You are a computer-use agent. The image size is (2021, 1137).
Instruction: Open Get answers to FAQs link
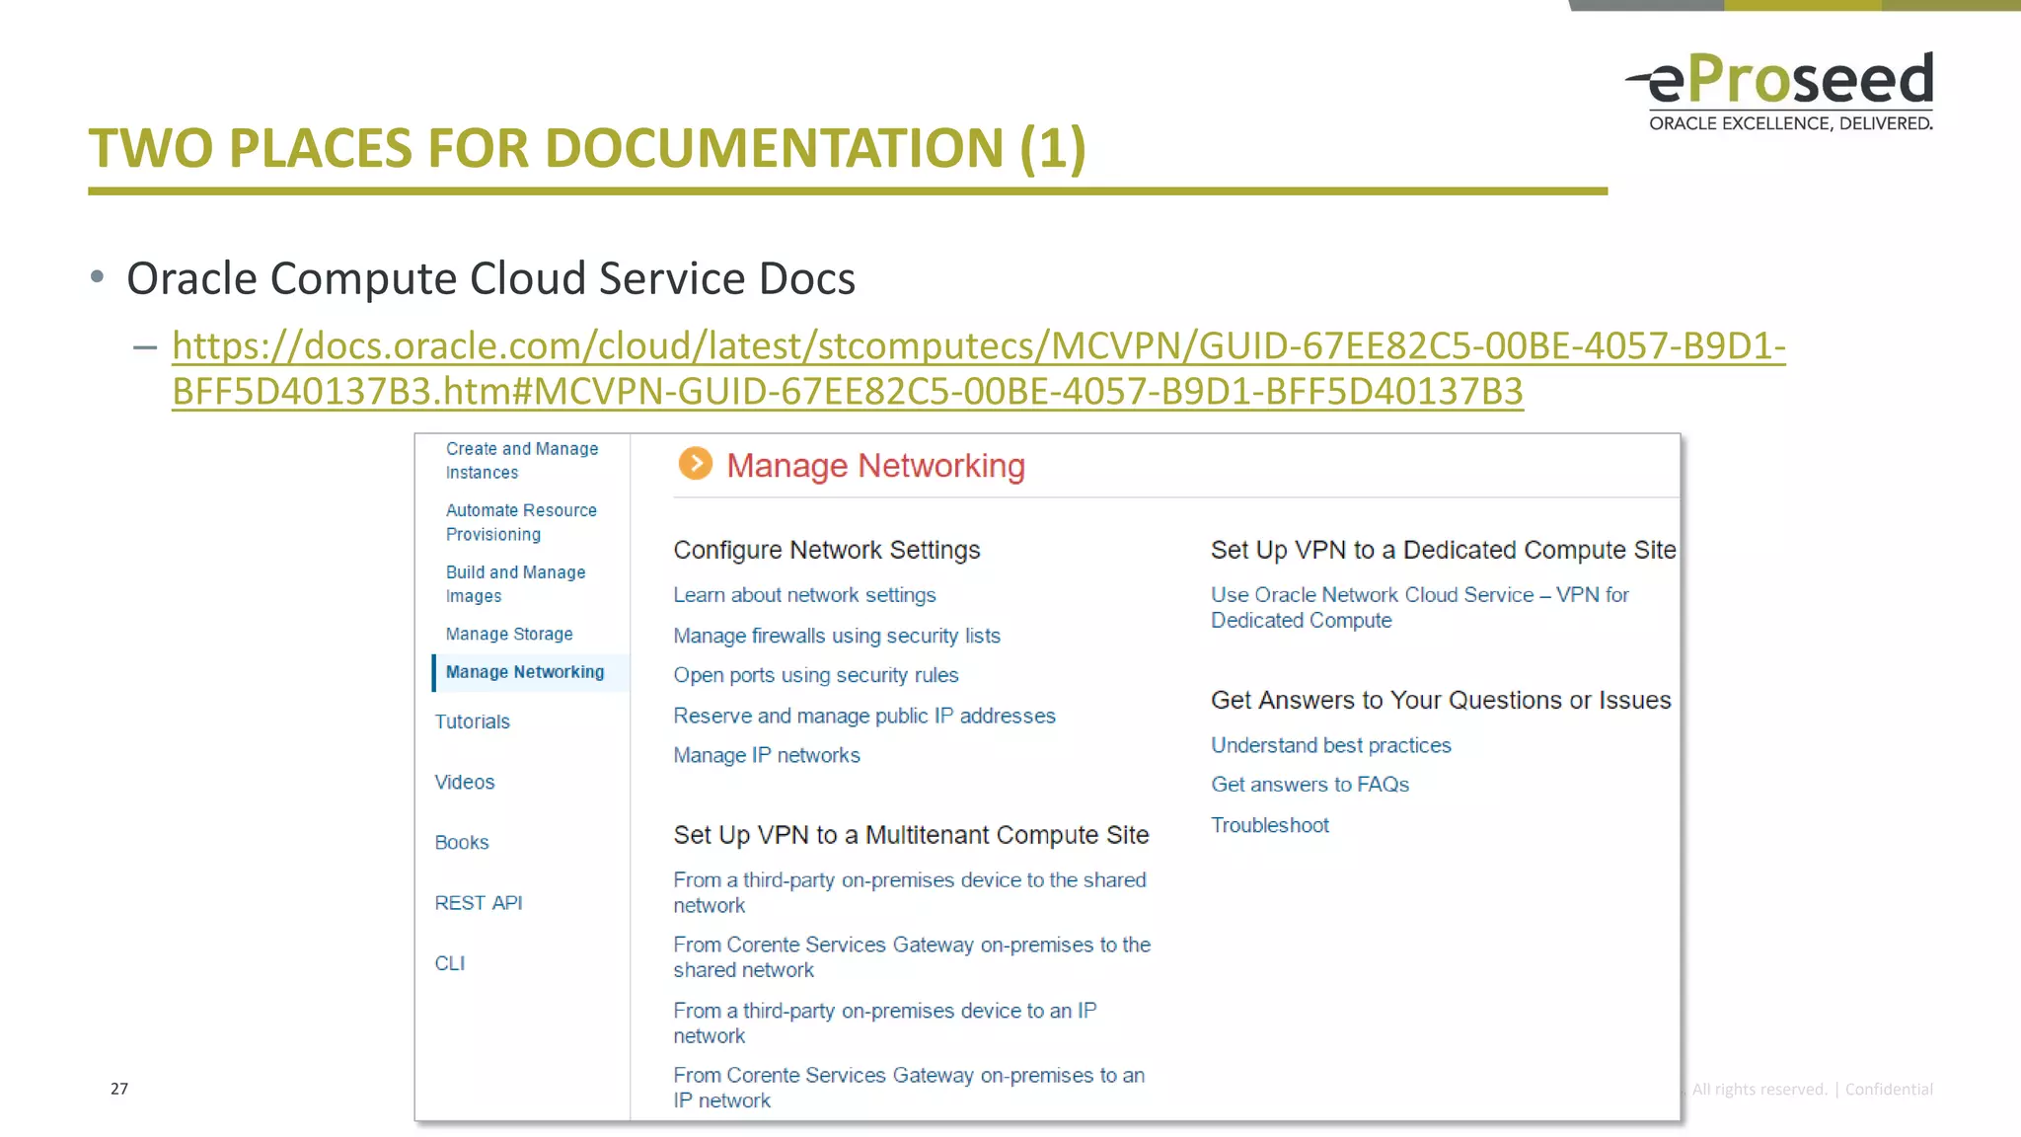(x=1310, y=785)
